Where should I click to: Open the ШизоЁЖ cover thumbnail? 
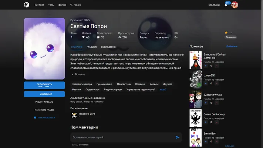[195, 80]
